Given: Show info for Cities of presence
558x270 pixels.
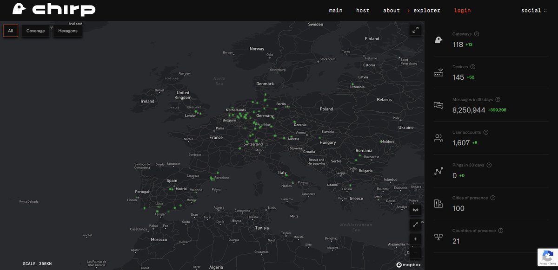Looking at the screenshot, I should (493, 198).
